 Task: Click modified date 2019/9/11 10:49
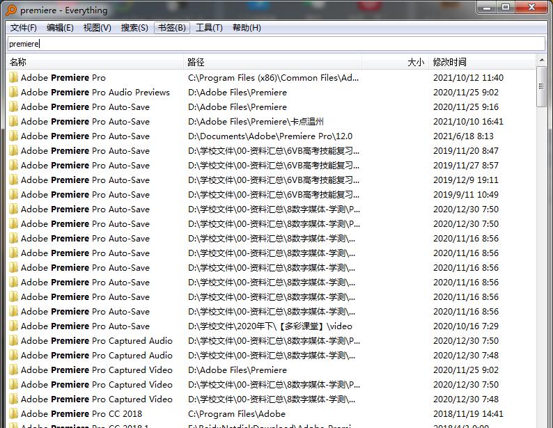pos(466,194)
